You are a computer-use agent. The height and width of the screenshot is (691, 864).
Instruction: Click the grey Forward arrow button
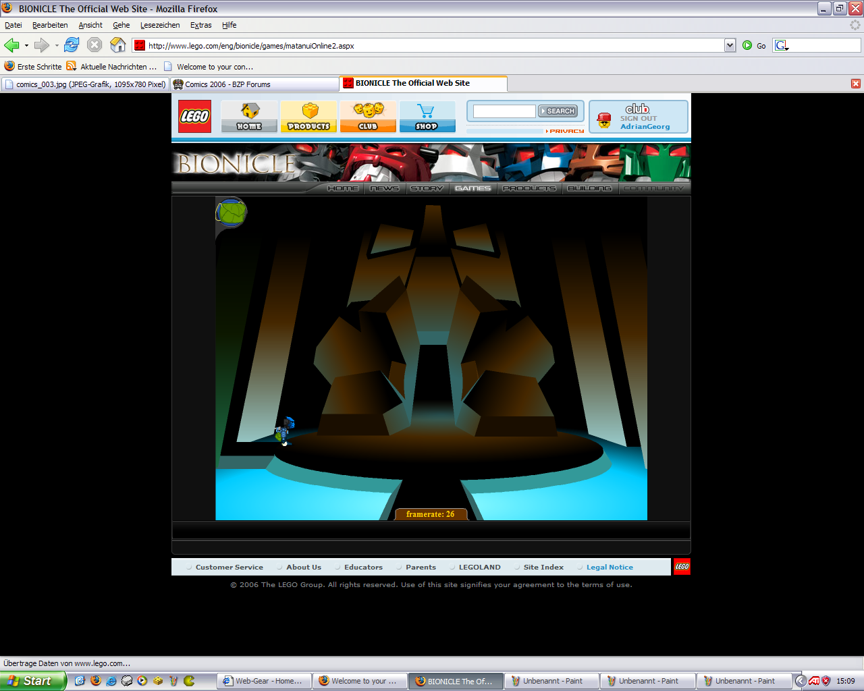click(42, 45)
